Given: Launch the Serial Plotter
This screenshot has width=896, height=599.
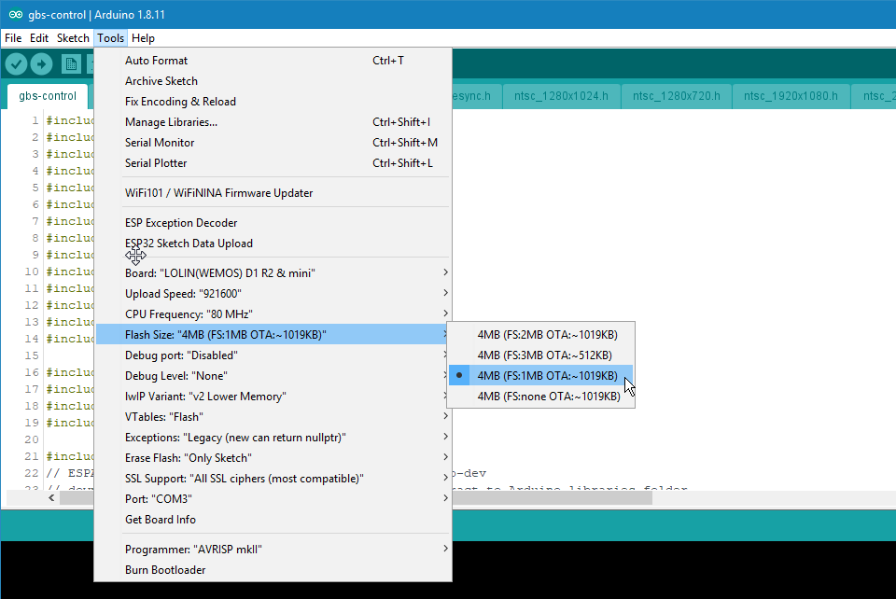Looking at the screenshot, I should click(x=273, y=163).
